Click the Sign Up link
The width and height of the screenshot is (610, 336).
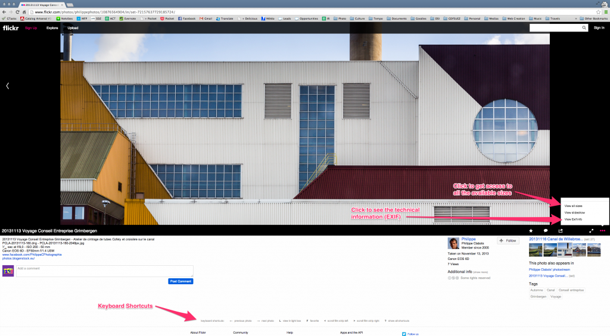tap(31, 28)
